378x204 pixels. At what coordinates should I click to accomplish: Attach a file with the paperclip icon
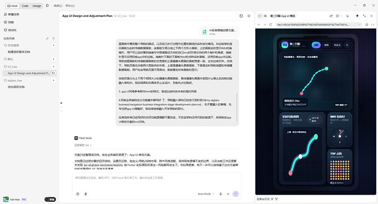[85, 194]
